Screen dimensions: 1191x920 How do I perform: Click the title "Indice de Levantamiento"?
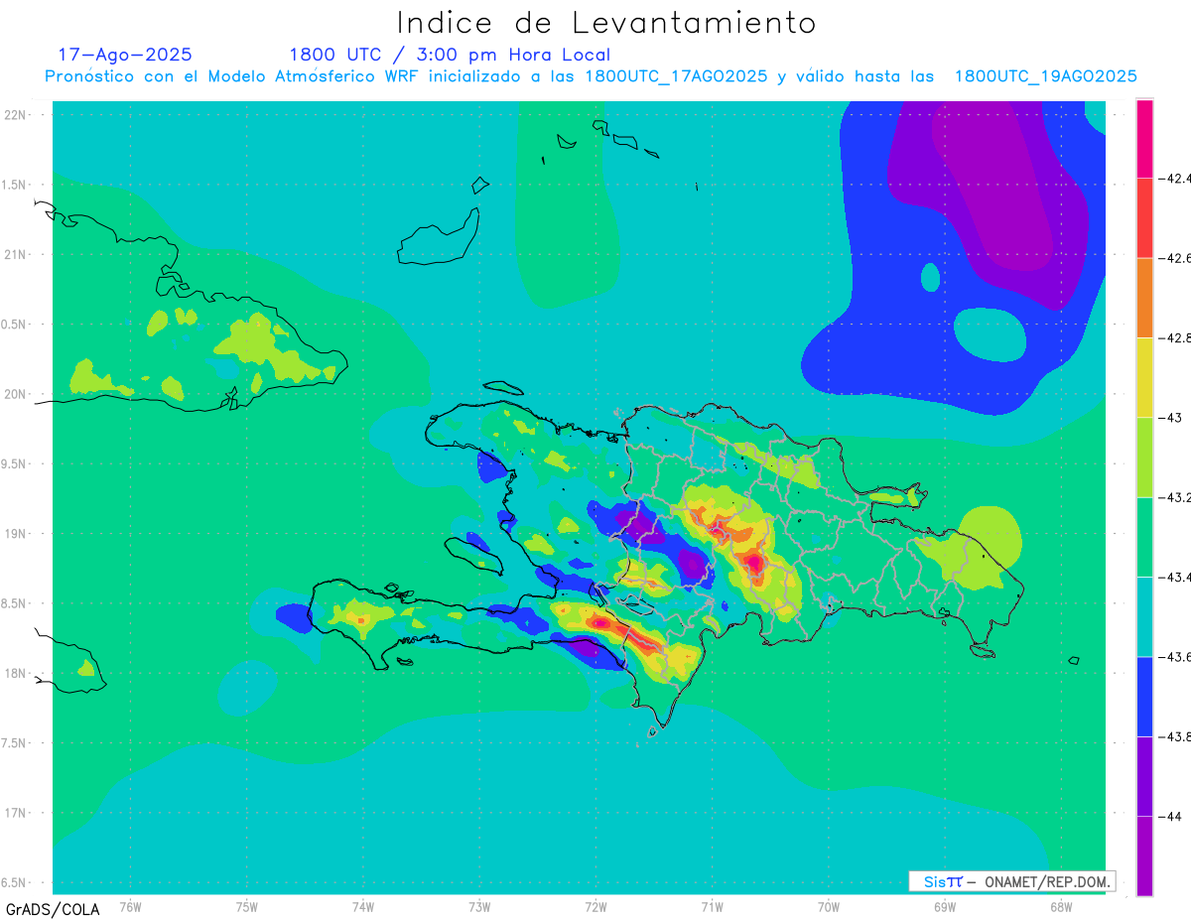(x=606, y=23)
